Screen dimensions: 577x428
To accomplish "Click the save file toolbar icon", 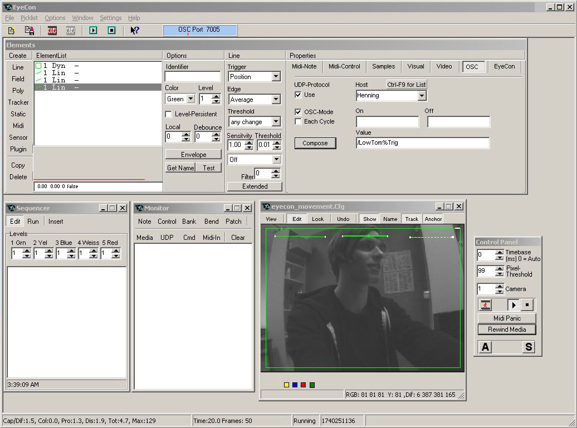I will [x=29, y=30].
